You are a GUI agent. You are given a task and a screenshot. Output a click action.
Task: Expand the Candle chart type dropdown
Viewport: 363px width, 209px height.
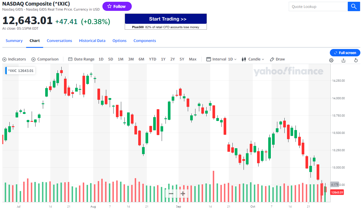tap(253, 59)
